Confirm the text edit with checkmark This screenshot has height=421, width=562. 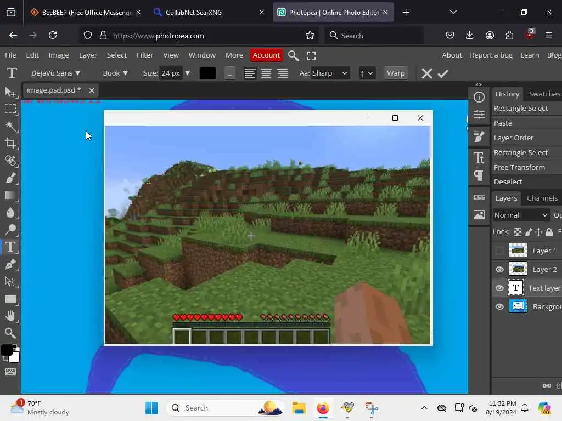point(443,73)
